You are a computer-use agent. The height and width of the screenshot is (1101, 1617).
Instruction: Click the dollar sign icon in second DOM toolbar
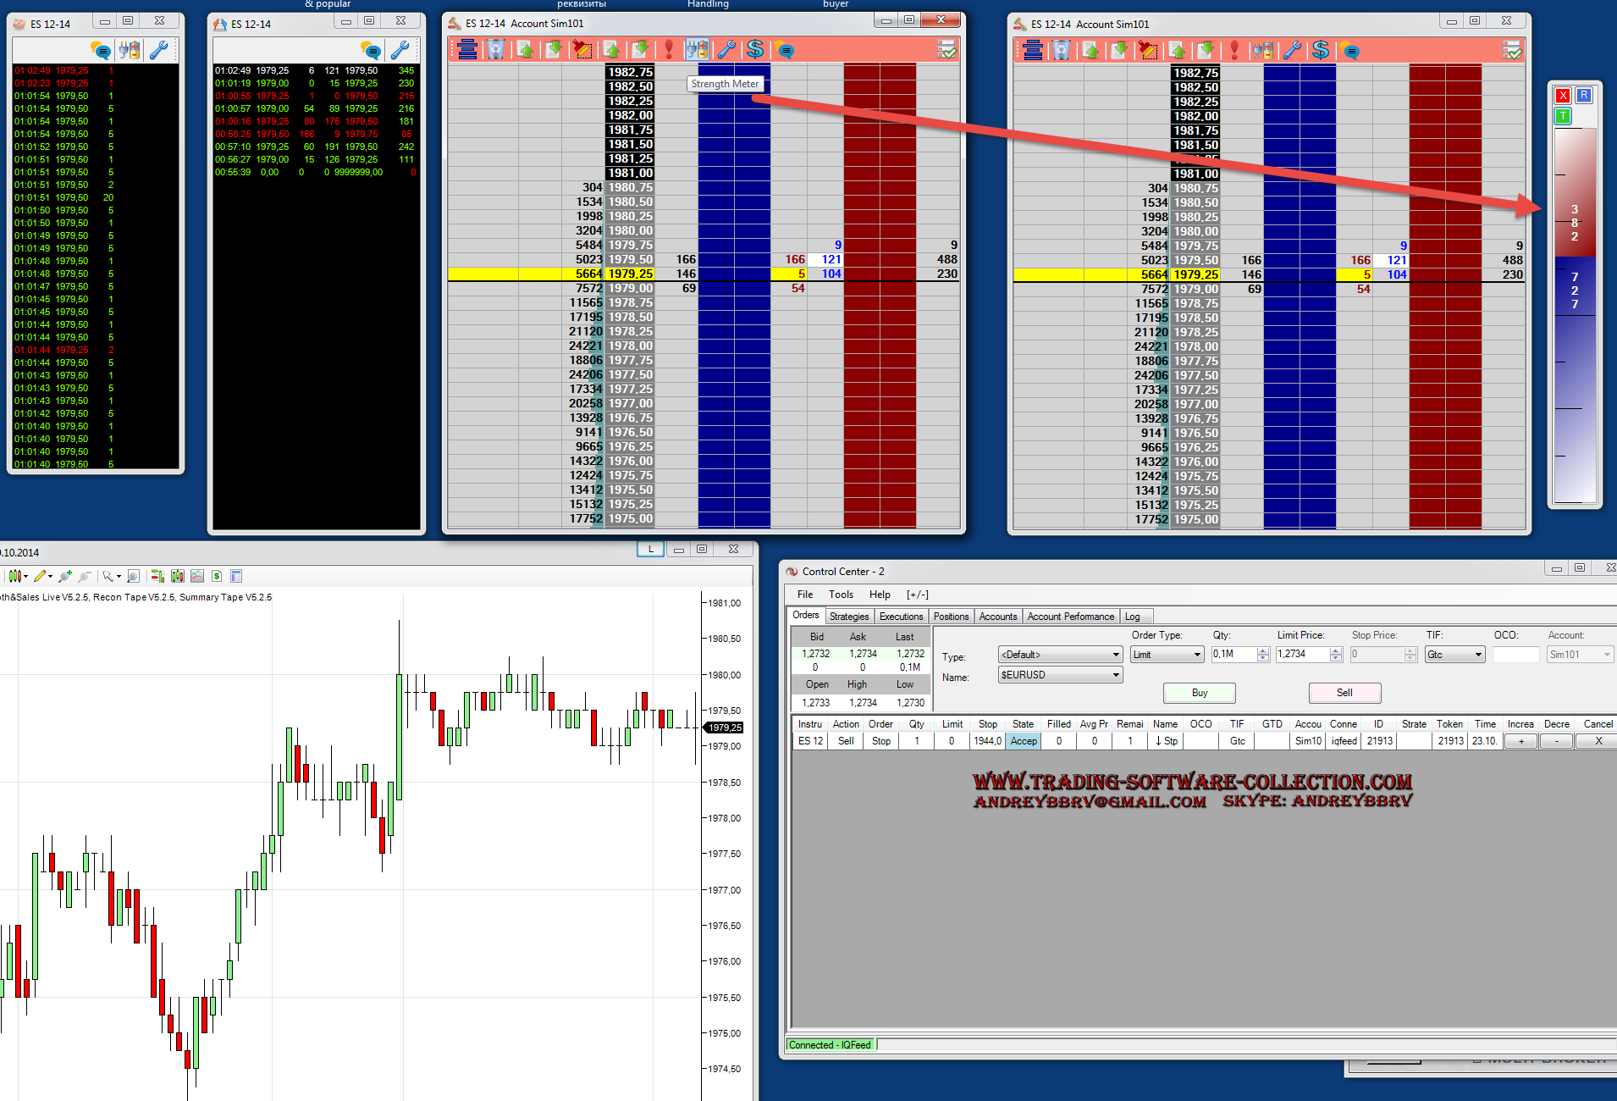pos(1321,51)
